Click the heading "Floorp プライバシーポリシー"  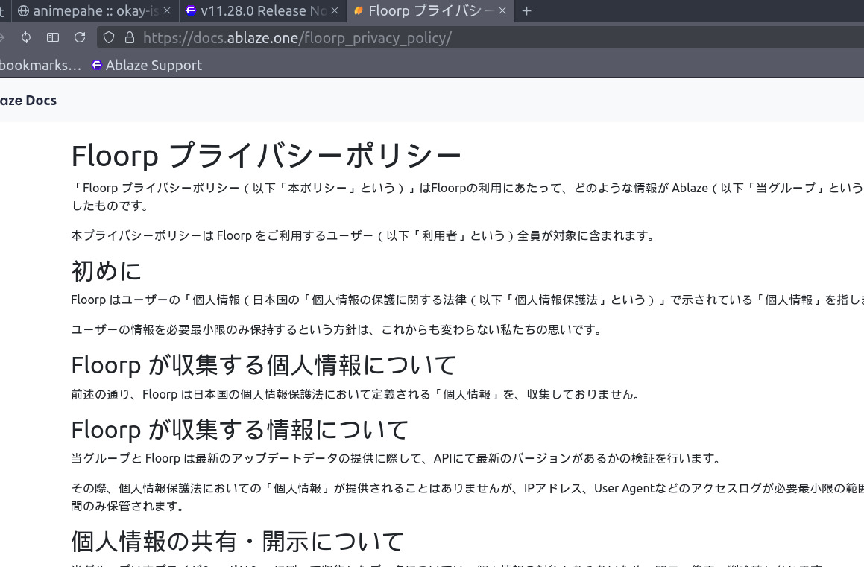(266, 155)
